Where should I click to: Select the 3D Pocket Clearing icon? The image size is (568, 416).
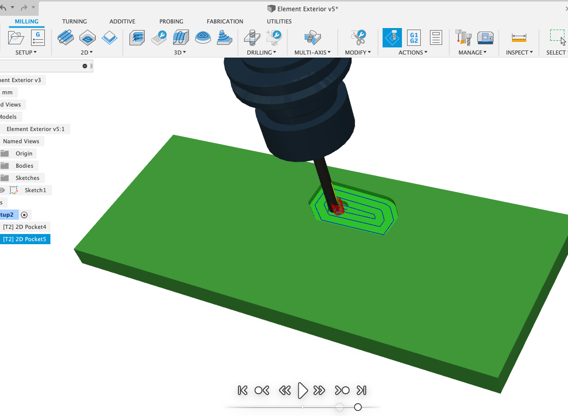159,38
